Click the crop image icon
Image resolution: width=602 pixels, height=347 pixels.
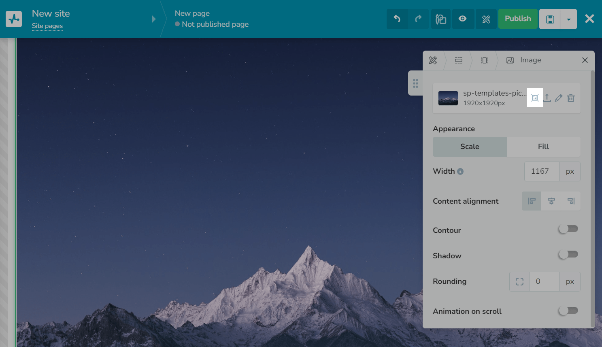[535, 98]
